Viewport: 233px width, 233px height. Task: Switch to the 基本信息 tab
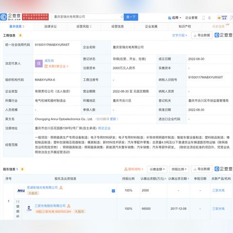[17, 26]
